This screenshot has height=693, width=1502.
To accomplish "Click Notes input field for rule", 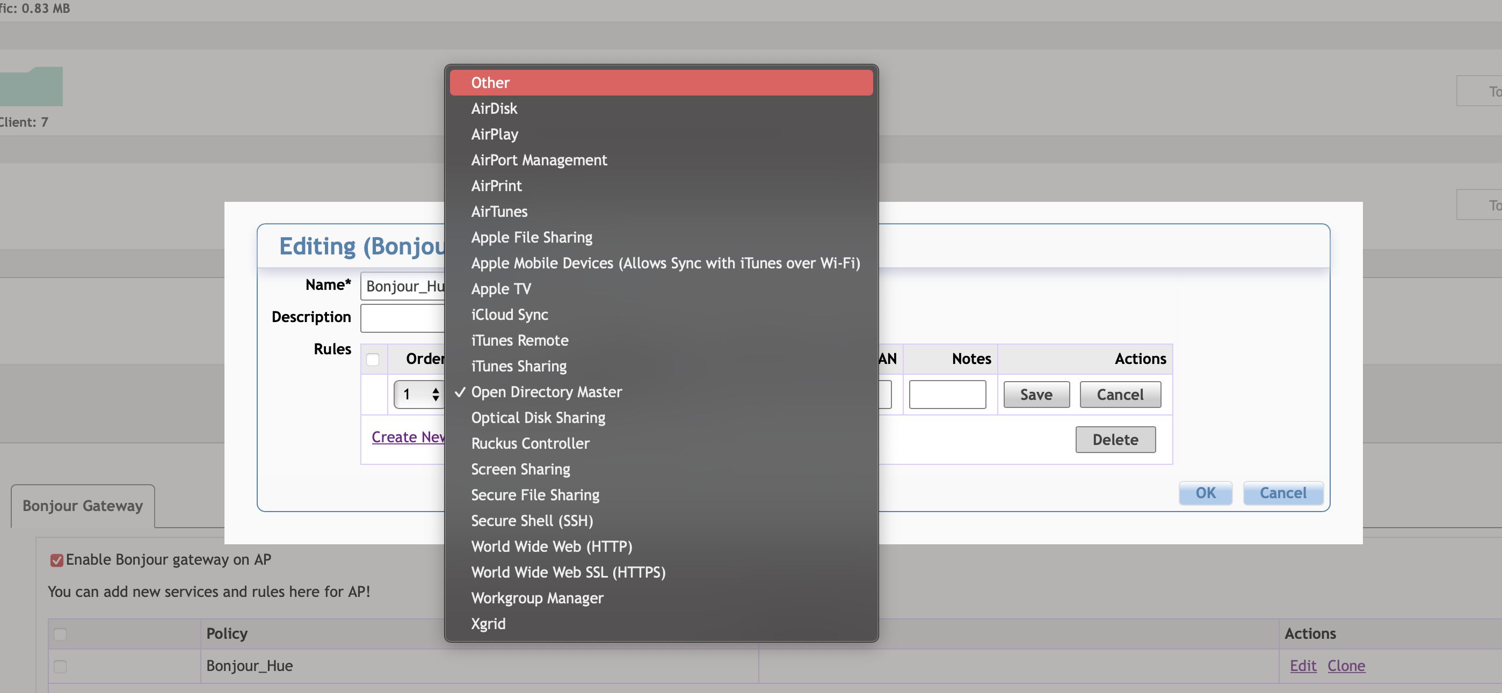I will click(947, 393).
